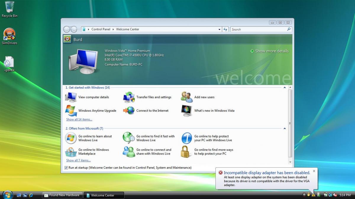Click Control Panel in the address breadcrumb
This screenshot has width=355, height=199.
(101, 29)
